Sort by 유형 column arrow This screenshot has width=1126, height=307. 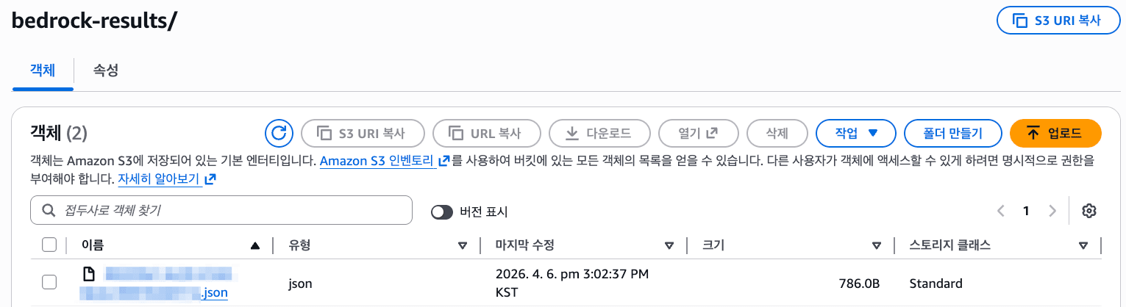click(463, 246)
